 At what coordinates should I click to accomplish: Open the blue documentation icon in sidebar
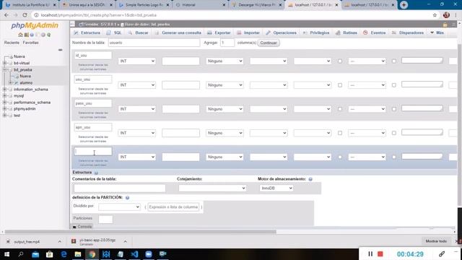point(32,35)
